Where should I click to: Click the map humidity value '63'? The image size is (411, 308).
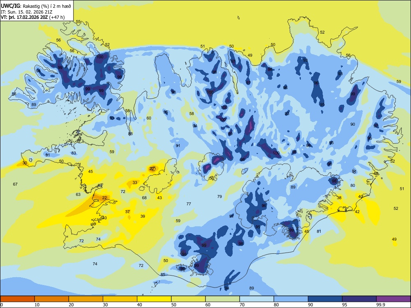(78, 195)
